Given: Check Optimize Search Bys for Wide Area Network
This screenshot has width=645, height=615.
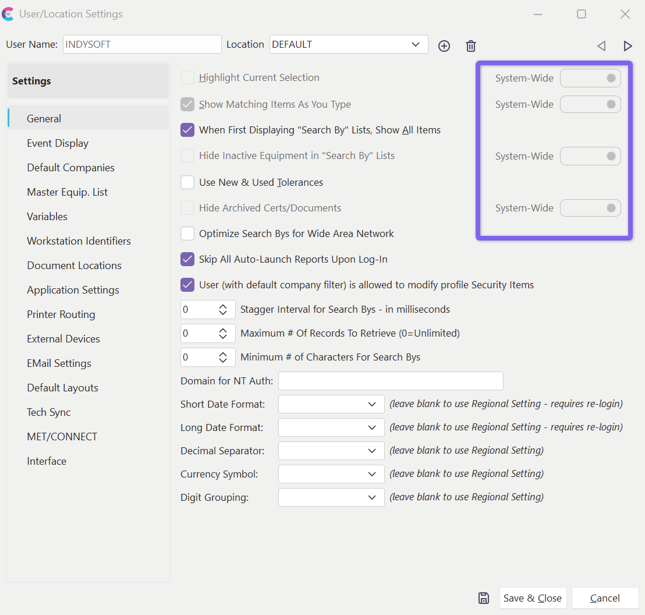Looking at the screenshot, I should click(x=187, y=234).
